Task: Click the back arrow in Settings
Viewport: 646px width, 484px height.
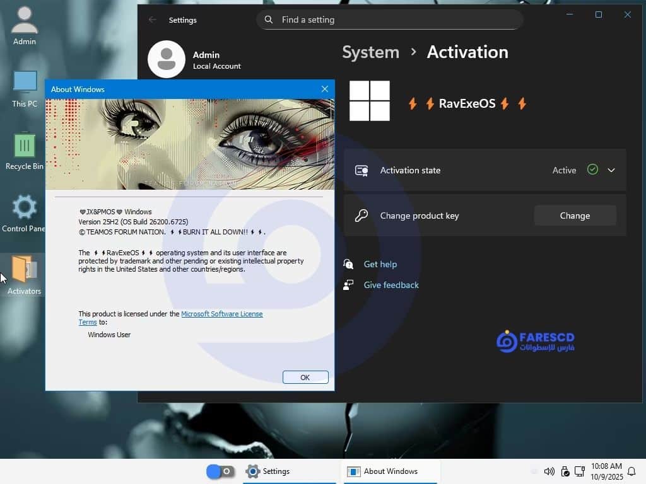Action: tap(153, 20)
